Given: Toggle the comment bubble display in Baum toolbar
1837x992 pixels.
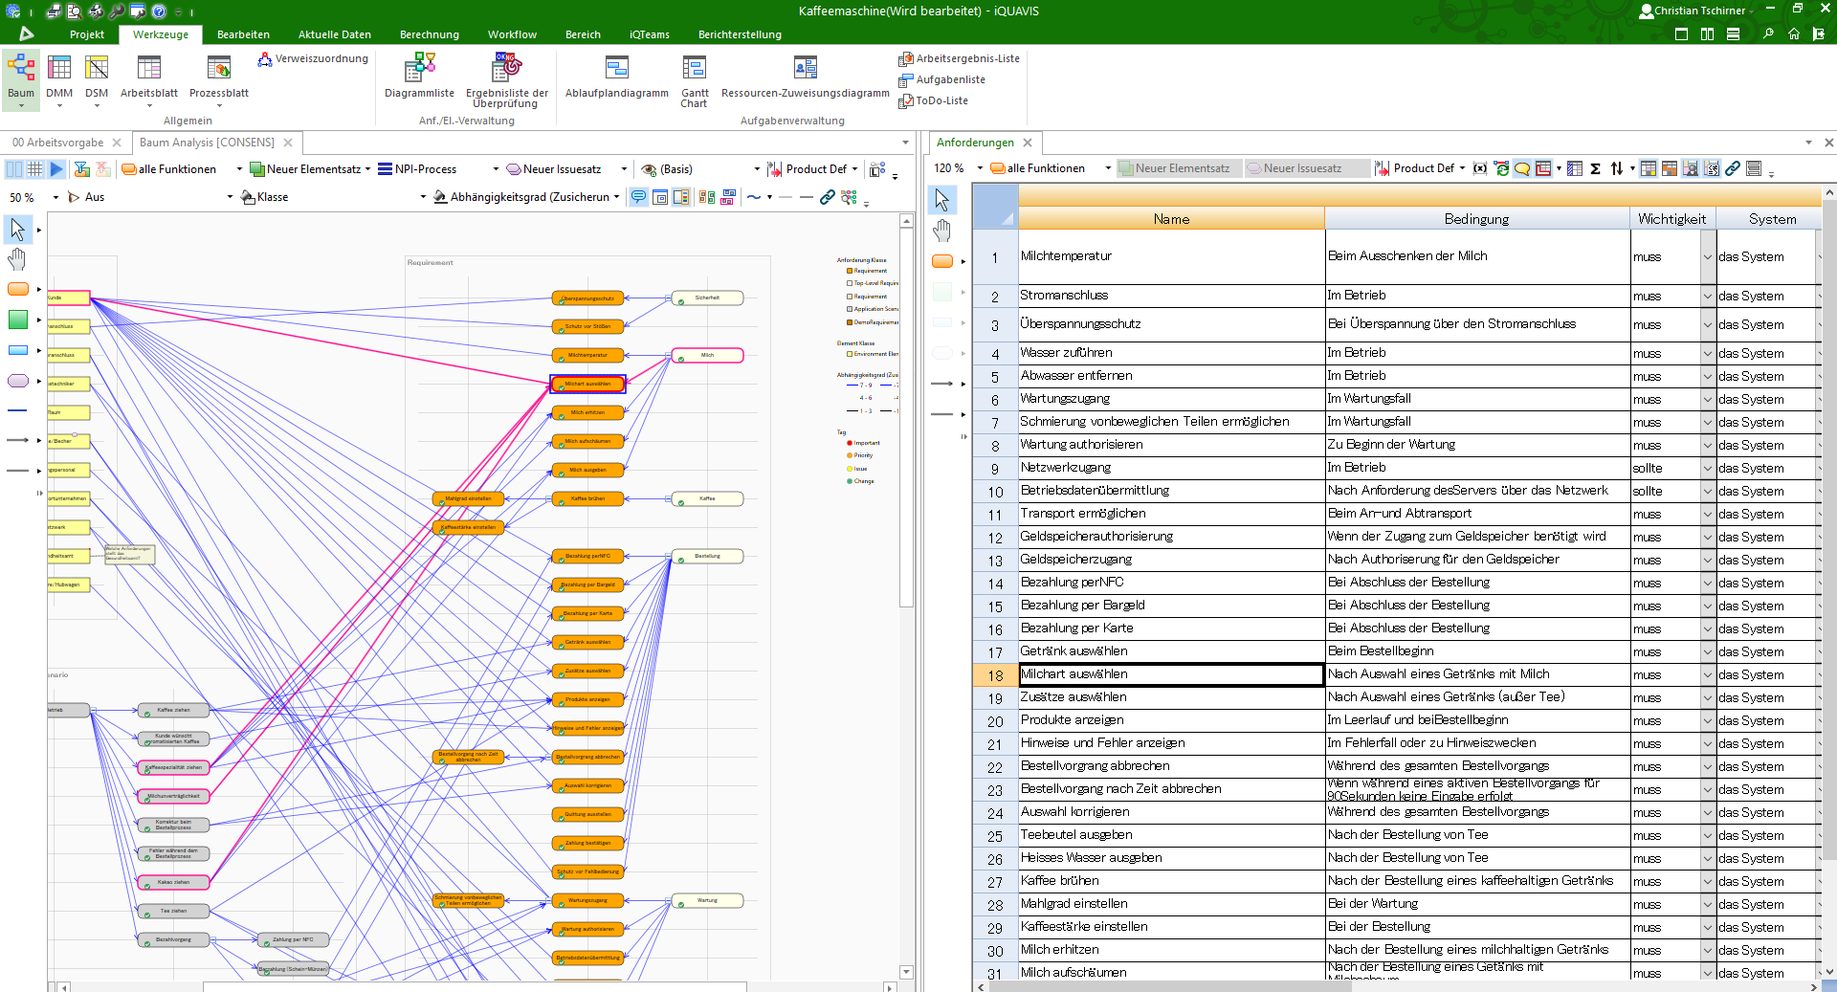Looking at the screenshot, I should [639, 197].
